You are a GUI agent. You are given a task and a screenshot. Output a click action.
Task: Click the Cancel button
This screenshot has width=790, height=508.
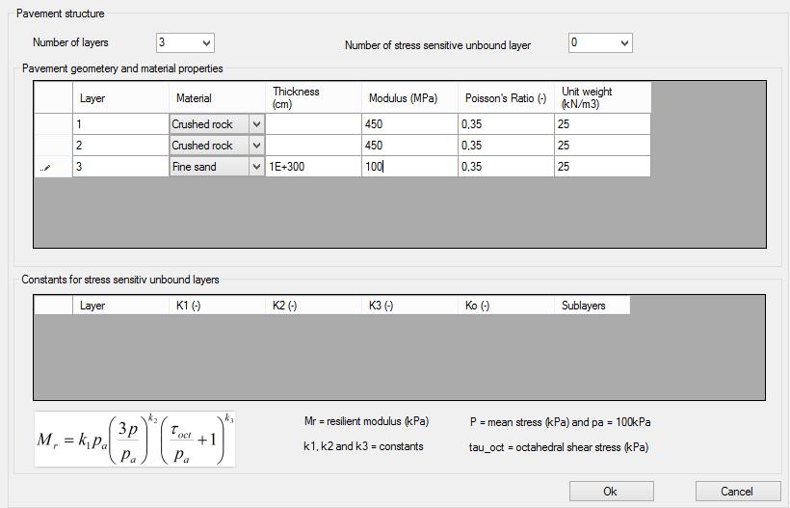(x=737, y=492)
